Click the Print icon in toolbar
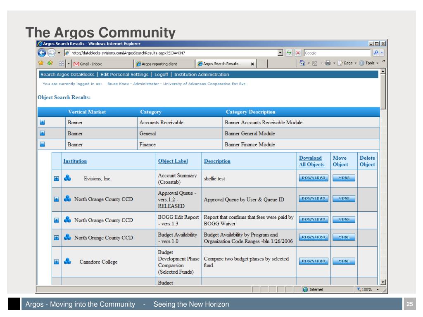The height and width of the screenshot is (317, 423). point(328,63)
